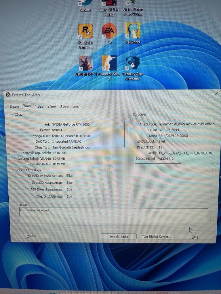Click the Sorun bulunmadı note text
This screenshot has width=221, height=294.
[38, 210]
